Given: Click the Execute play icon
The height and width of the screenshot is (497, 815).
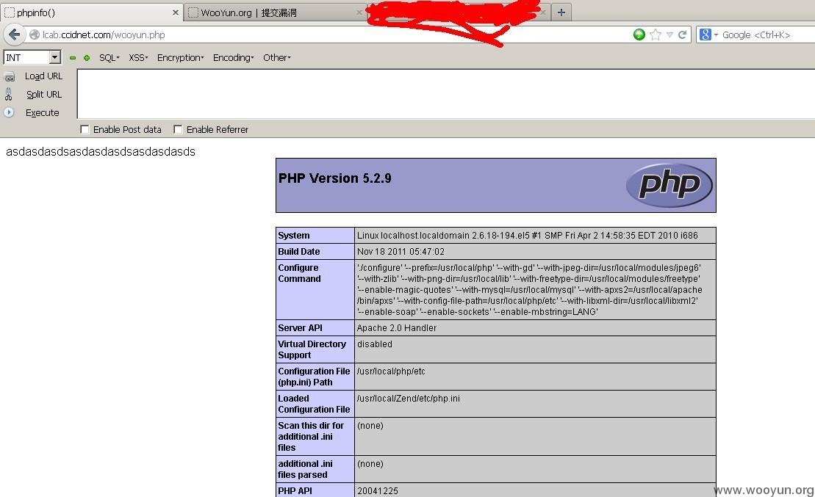Looking at the screenshot, I should (9, 112).
